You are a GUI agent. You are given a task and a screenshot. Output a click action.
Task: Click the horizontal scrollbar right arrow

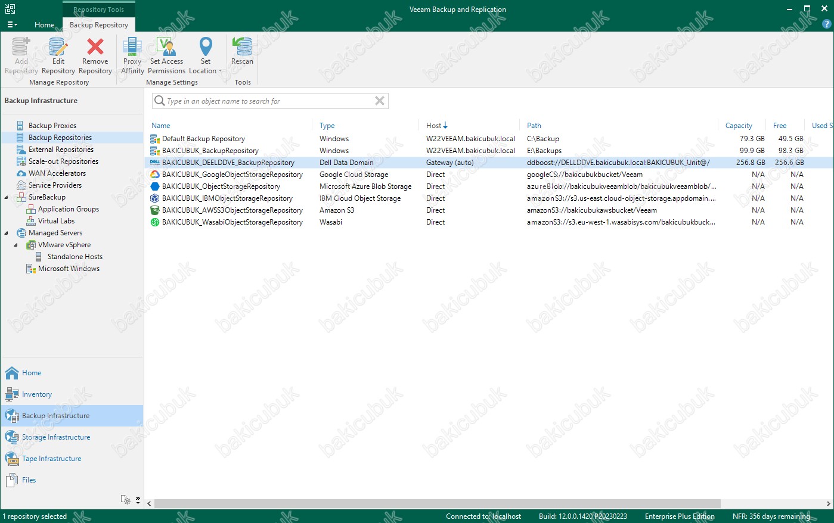[x=828, y=503]
